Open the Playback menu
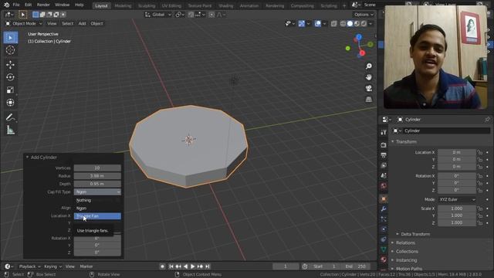Viewport: 494px width, 278px height. [29, 266]
